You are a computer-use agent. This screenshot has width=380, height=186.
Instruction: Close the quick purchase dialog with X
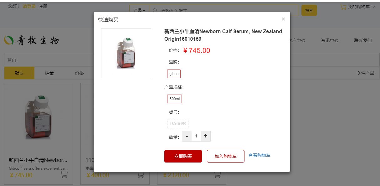[x=283, y=19]
